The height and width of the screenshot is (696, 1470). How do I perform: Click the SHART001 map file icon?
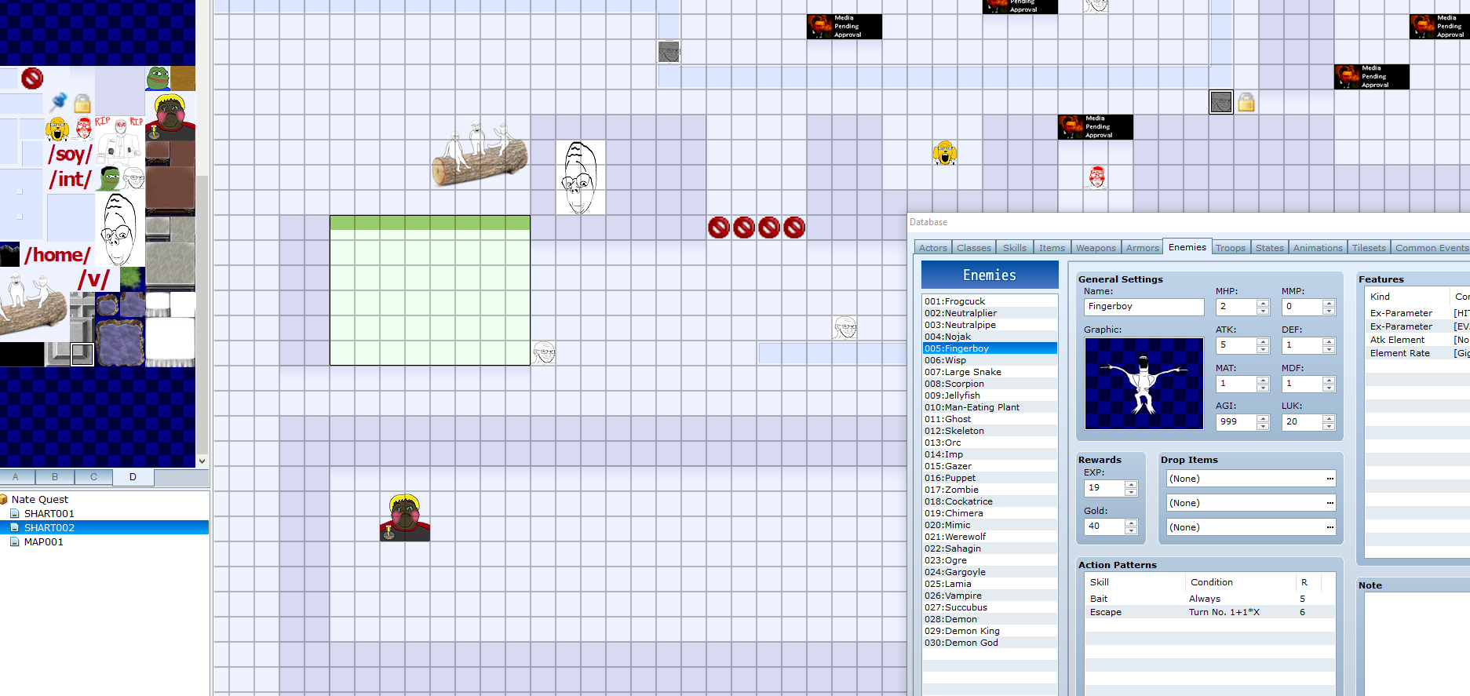(15, 513)
